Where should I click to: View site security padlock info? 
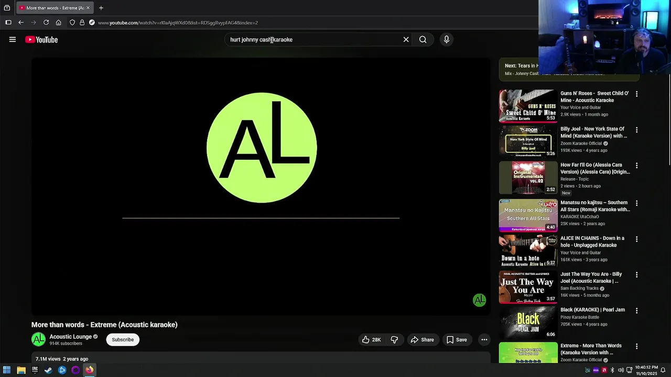[x=82, y=23]
